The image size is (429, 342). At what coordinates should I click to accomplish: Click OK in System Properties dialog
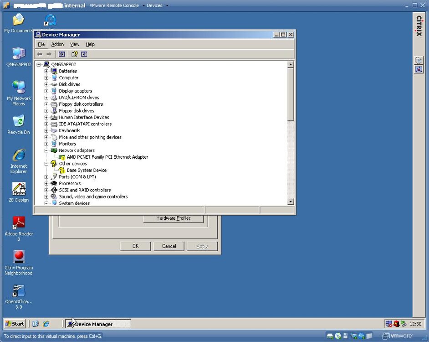pyautogui.click(x=135, y=246)
